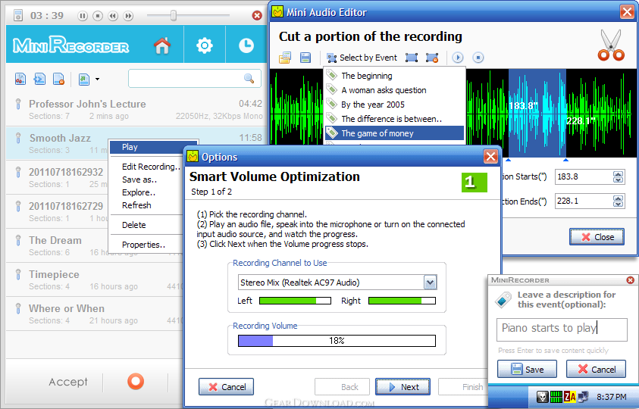Open the scheduler clock icon

coord(246,45)
